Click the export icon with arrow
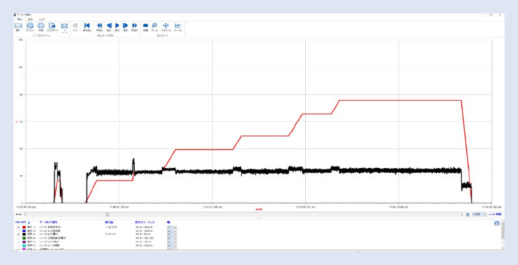 [52, 26]
